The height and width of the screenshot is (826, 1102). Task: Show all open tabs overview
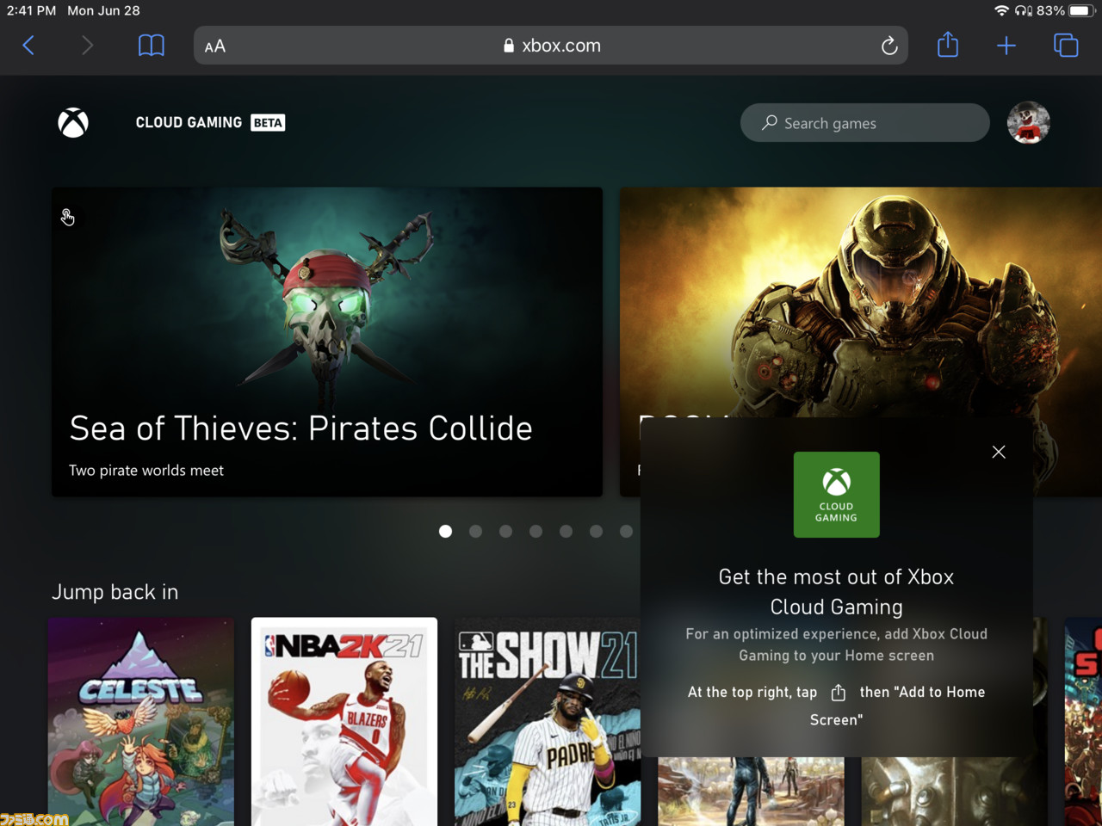(1066, 46)
